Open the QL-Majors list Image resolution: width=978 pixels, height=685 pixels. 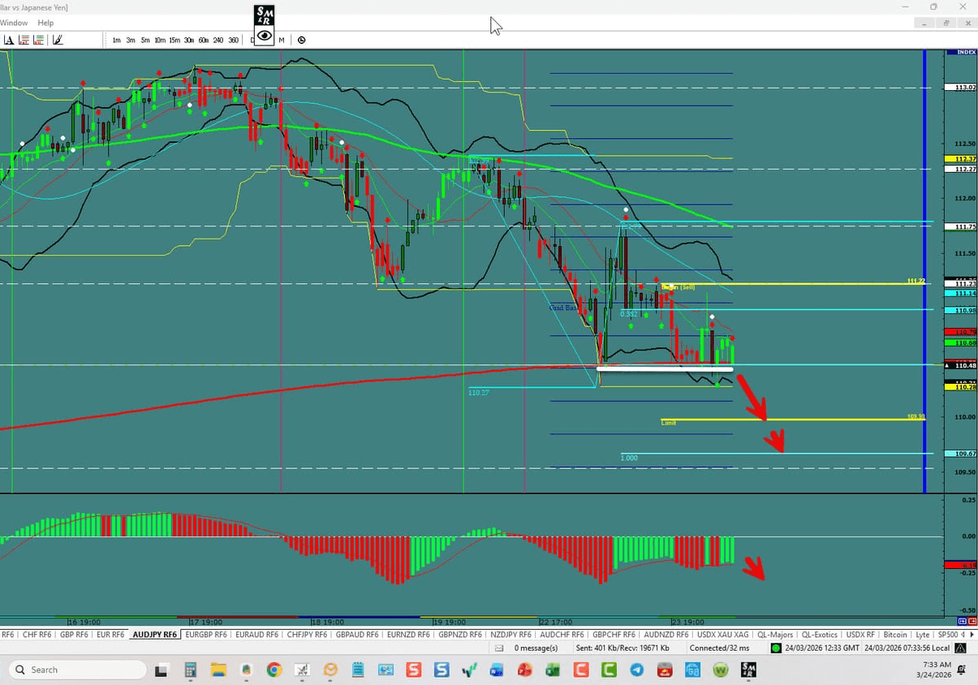[x=777, y=634]
